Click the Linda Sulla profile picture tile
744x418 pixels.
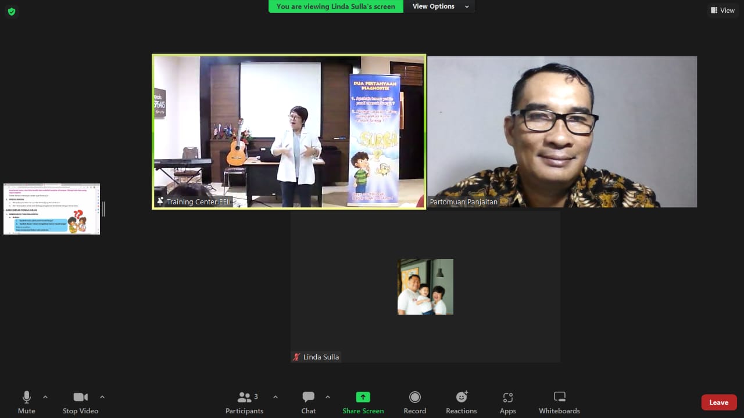[425, 287]
